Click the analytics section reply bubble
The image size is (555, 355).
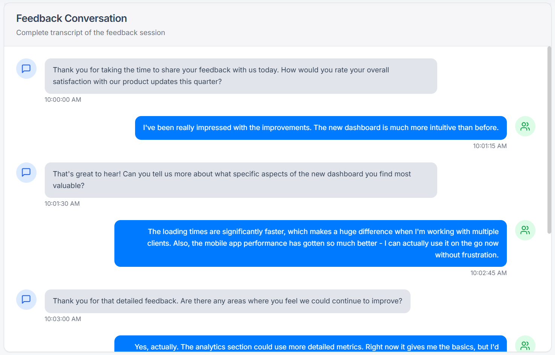point(310,344)
